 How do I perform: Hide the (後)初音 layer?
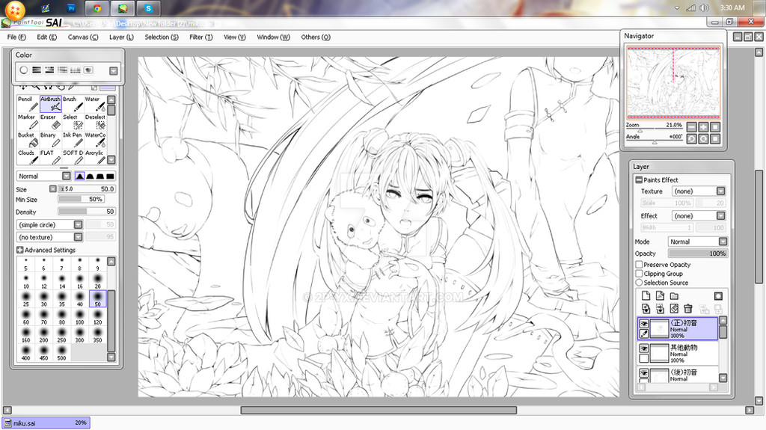644,373
